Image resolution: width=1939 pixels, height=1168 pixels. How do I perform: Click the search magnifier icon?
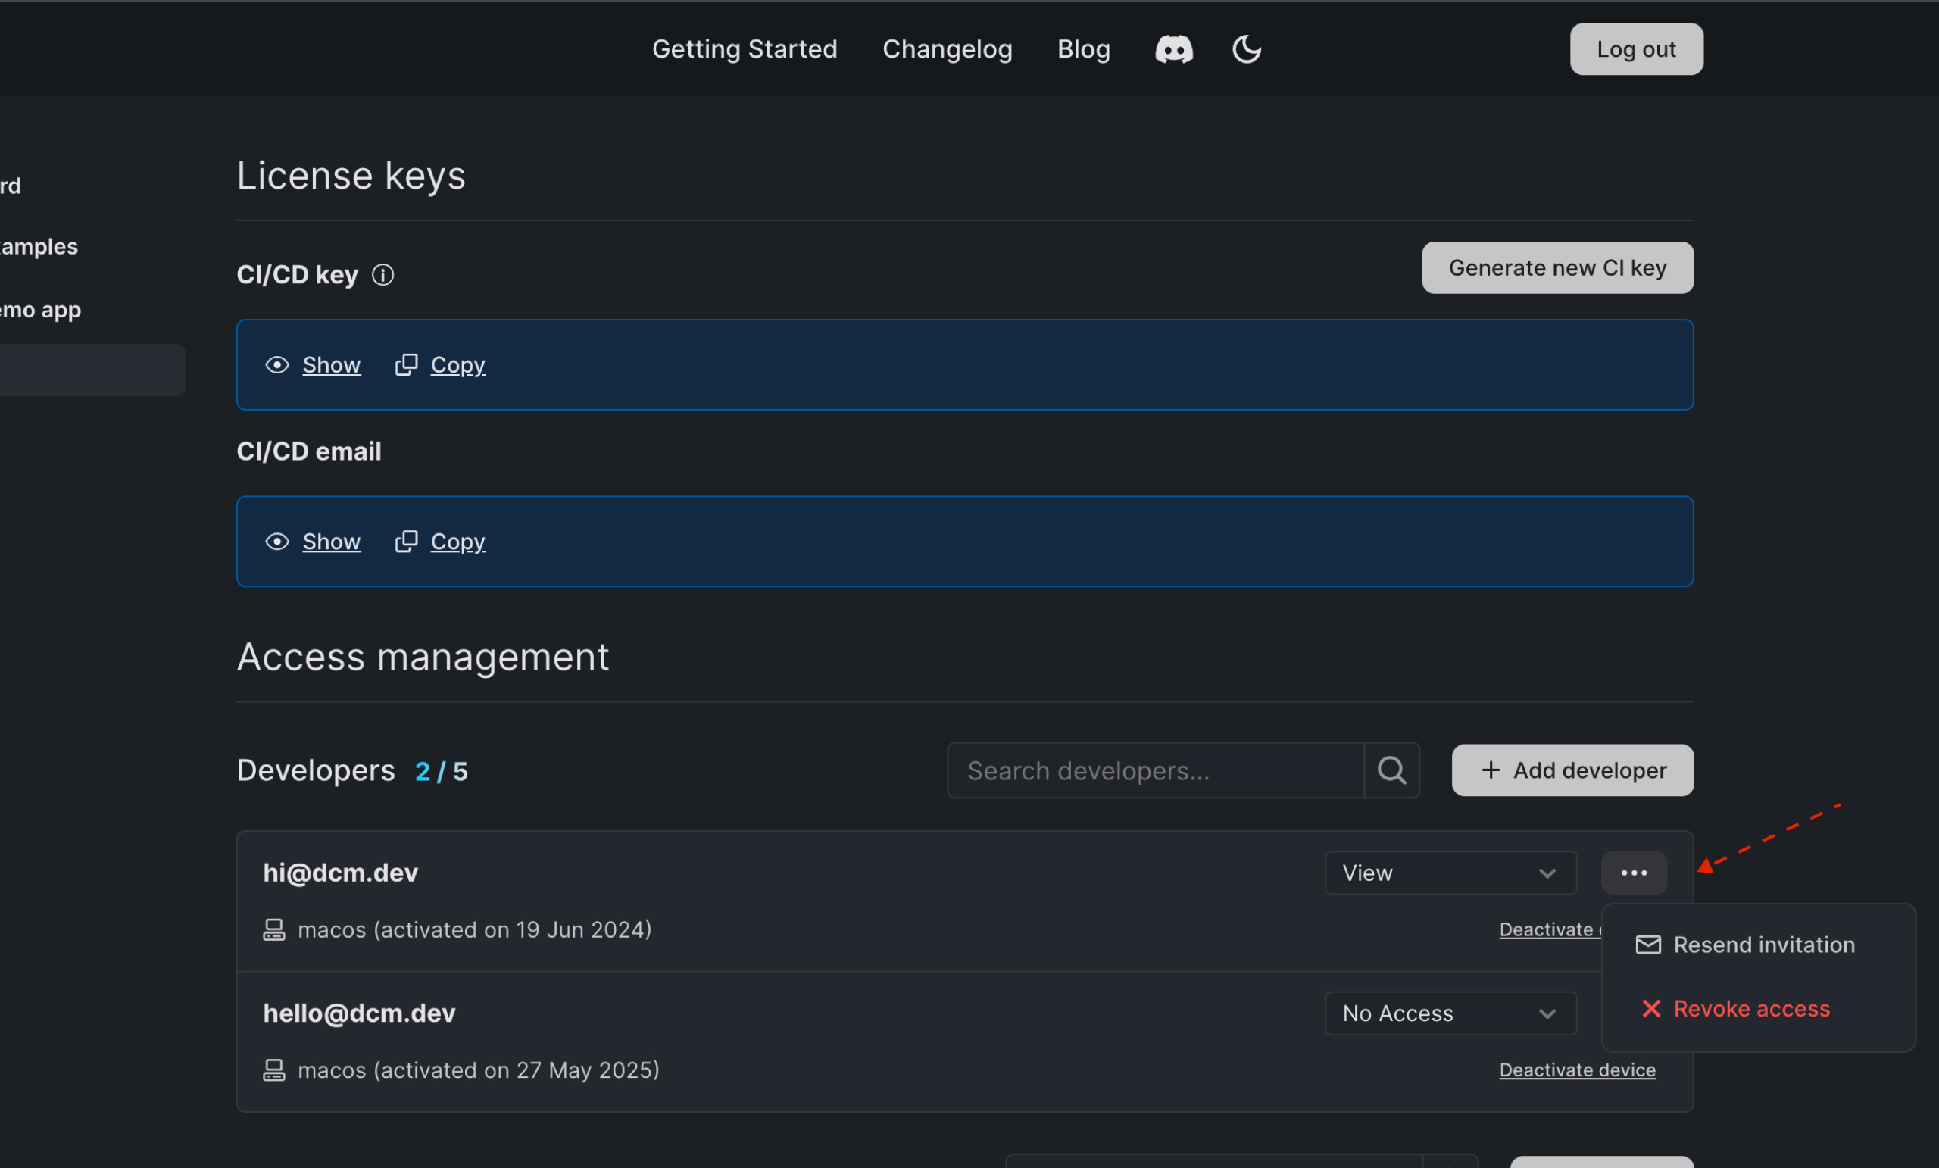[x=1391, y=770]
